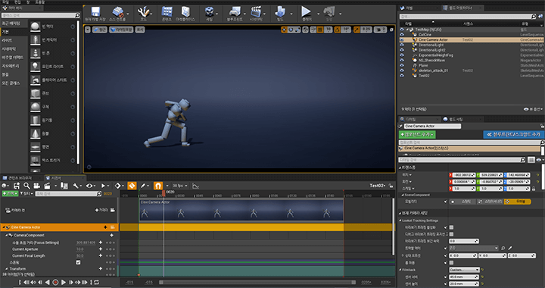Toggle Sequencer snapping magnet icon
545x288 pixels.
click(158, 186)
